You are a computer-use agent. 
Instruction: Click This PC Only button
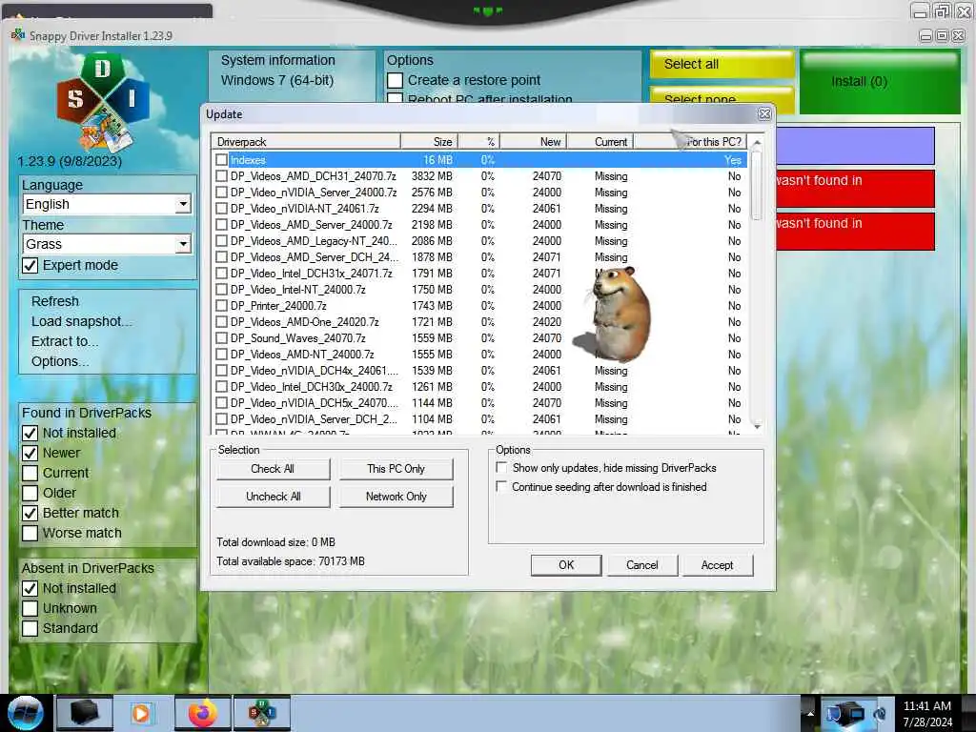click(396, 469)
